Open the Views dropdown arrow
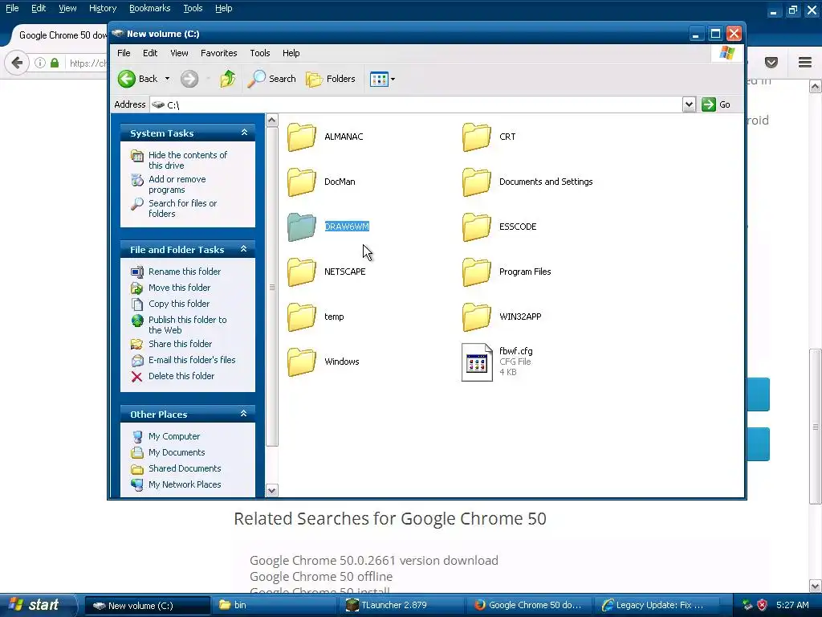The width and height of the screenshot is (822, 617). click(393, 80)
